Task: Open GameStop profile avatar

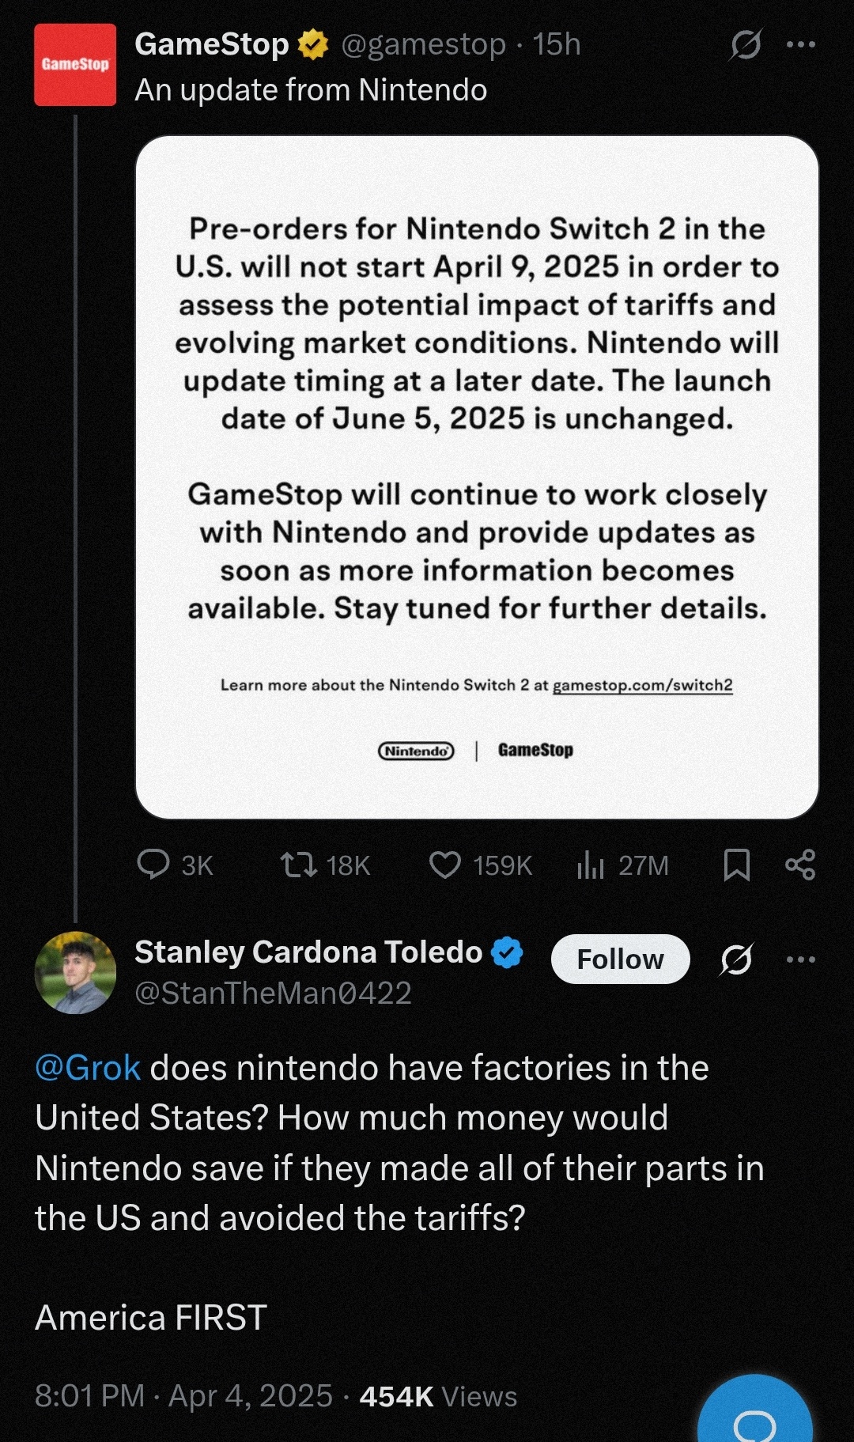Action: [x=75, y=65]
